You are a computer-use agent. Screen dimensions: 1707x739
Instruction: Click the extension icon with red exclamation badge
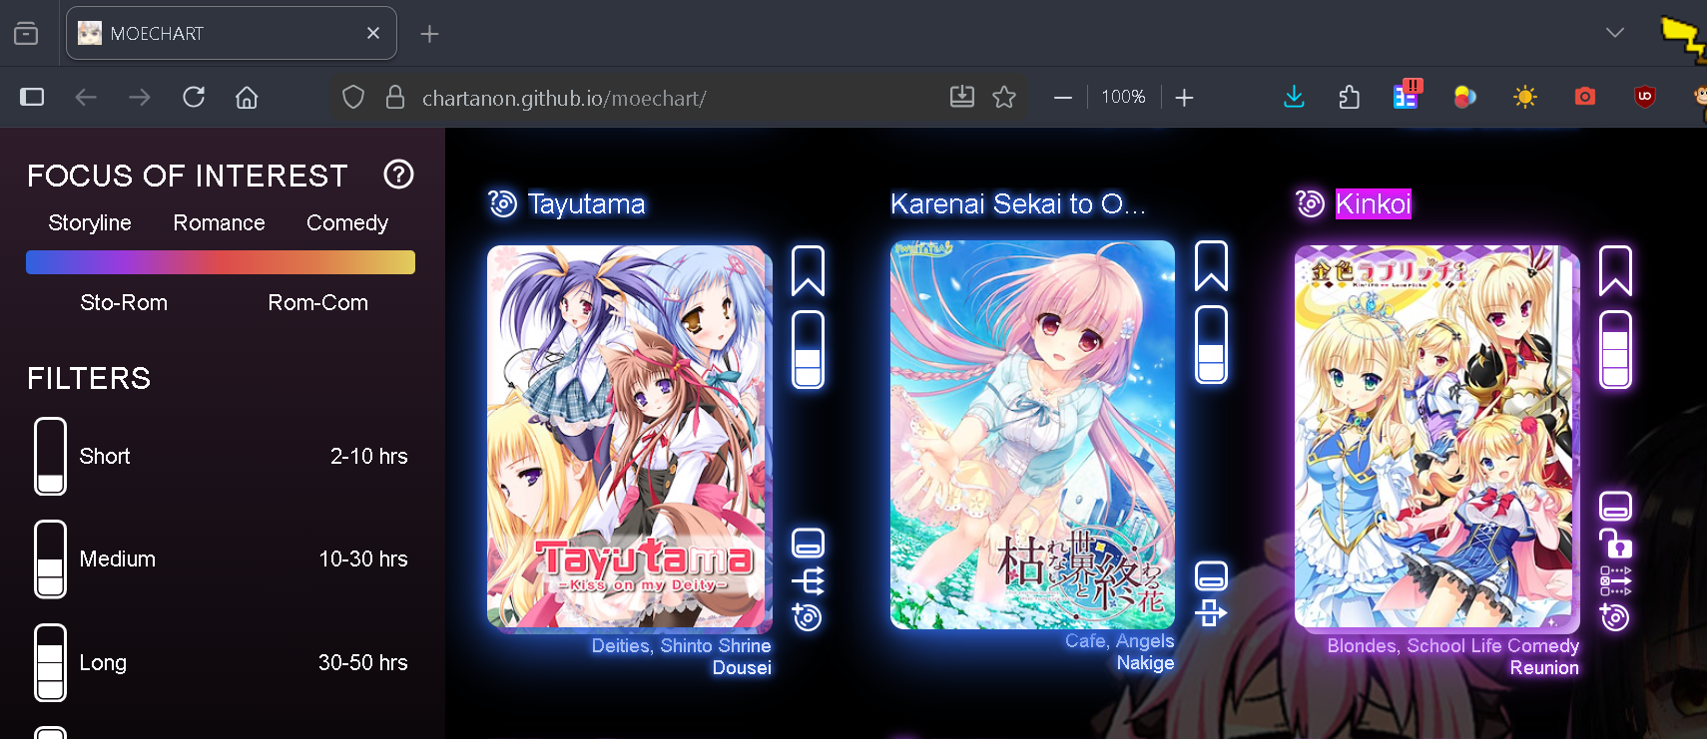coord(1406,95)
